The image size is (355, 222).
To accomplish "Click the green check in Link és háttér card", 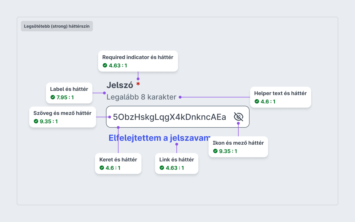I will pos(162,168).
